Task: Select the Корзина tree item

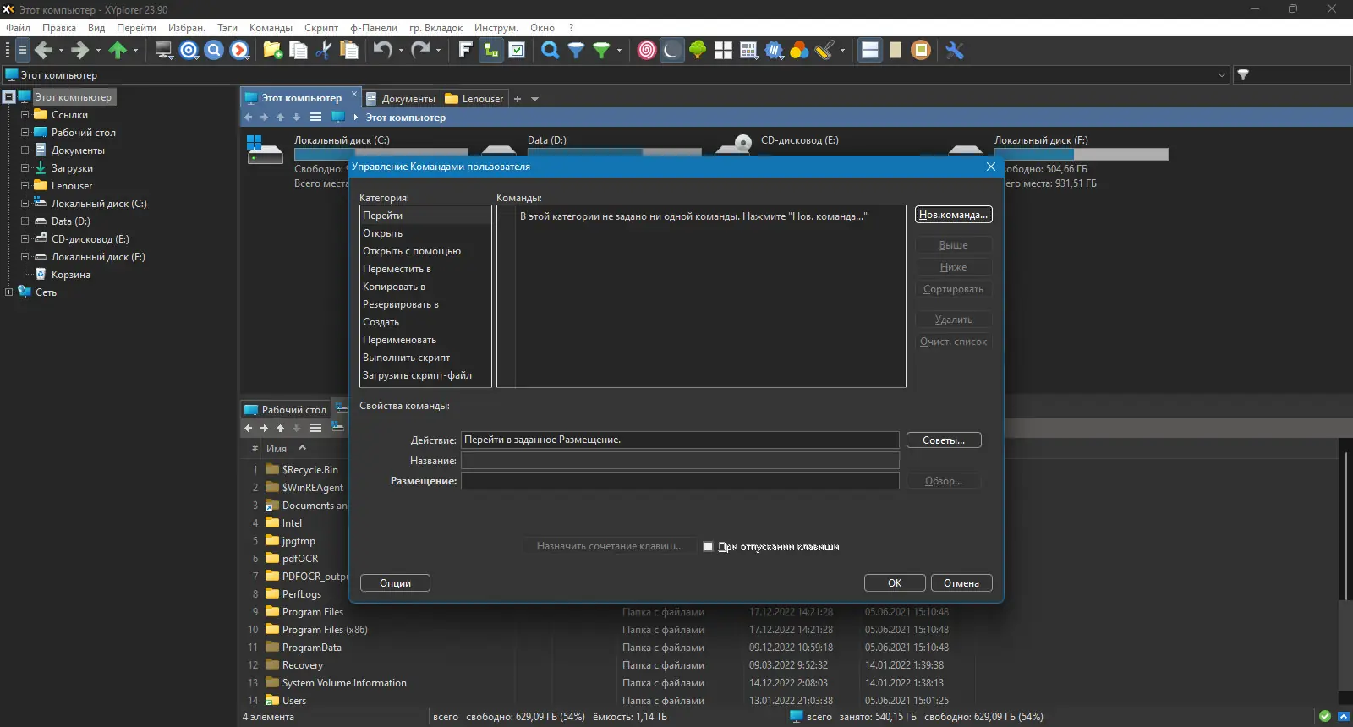Action: (71, 275)
